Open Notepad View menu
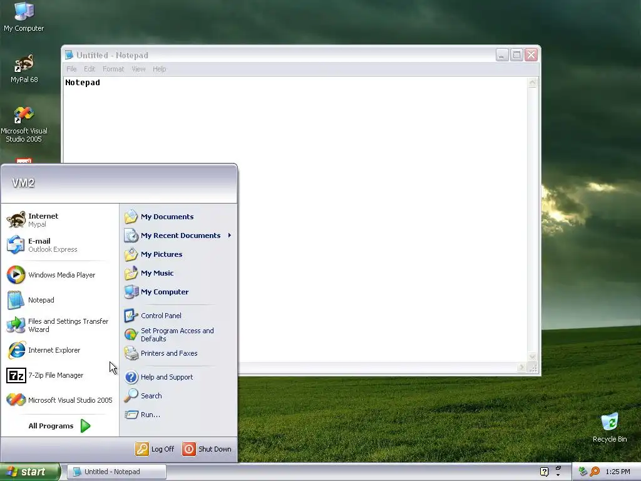Viewport: 641px width, 481px height. coord(138,69)
